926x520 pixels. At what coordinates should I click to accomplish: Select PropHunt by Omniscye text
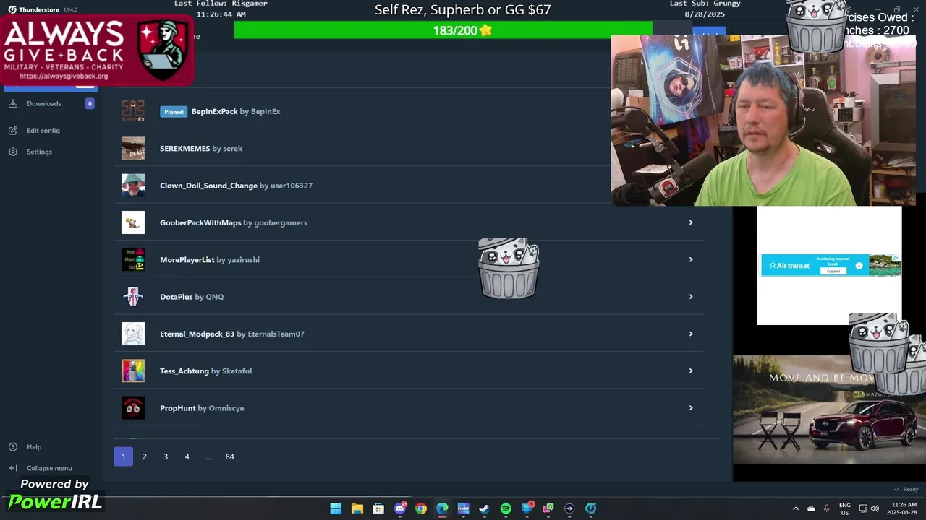202,408
